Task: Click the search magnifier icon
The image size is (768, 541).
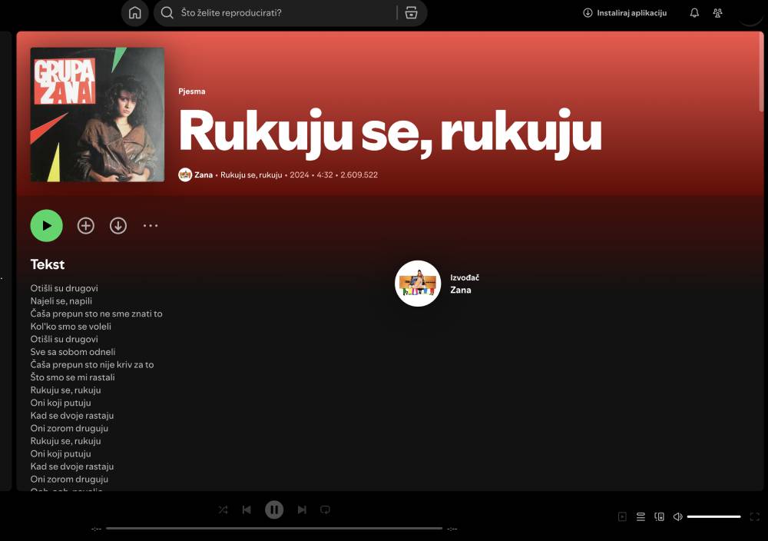Action: pyautogui.click(x=167, y=13)
